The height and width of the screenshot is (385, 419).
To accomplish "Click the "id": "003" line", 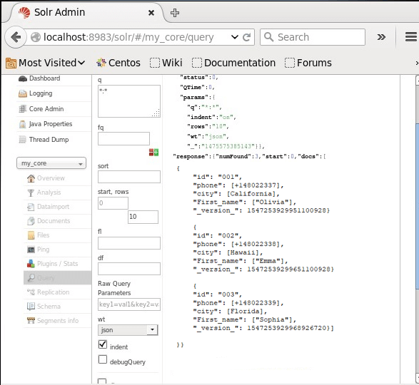I will (217, 294).
